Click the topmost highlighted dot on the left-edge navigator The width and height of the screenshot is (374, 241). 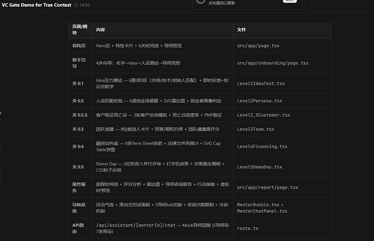pyautogui.click(x=1, y=113)
